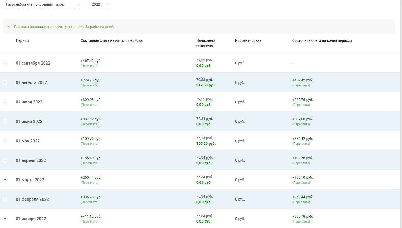This screenshot has height=228, width=402.
Task: Click the +467,42 руб. September starting balance
Action: [x=91, y=61]
